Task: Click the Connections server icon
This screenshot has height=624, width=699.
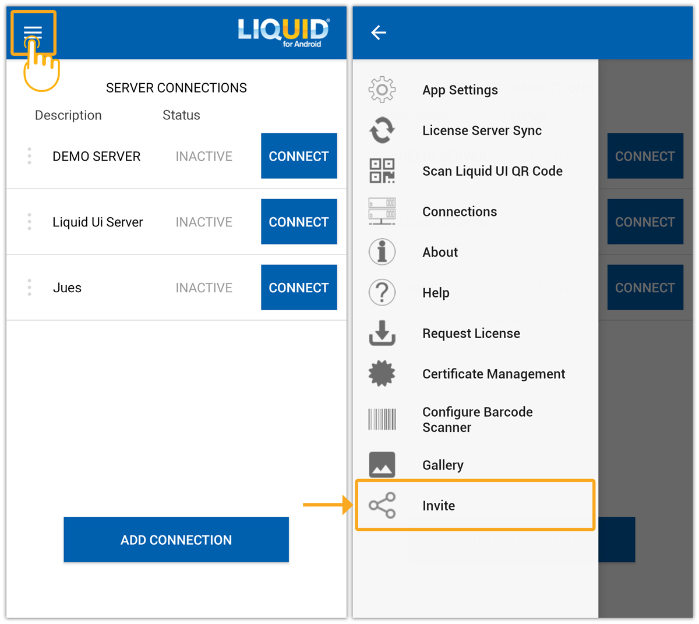Action: coord(382,212)
